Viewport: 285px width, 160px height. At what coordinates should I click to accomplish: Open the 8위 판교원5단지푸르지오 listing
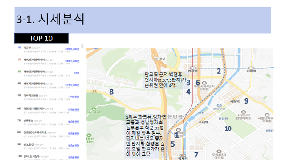(x=49, y=134)
